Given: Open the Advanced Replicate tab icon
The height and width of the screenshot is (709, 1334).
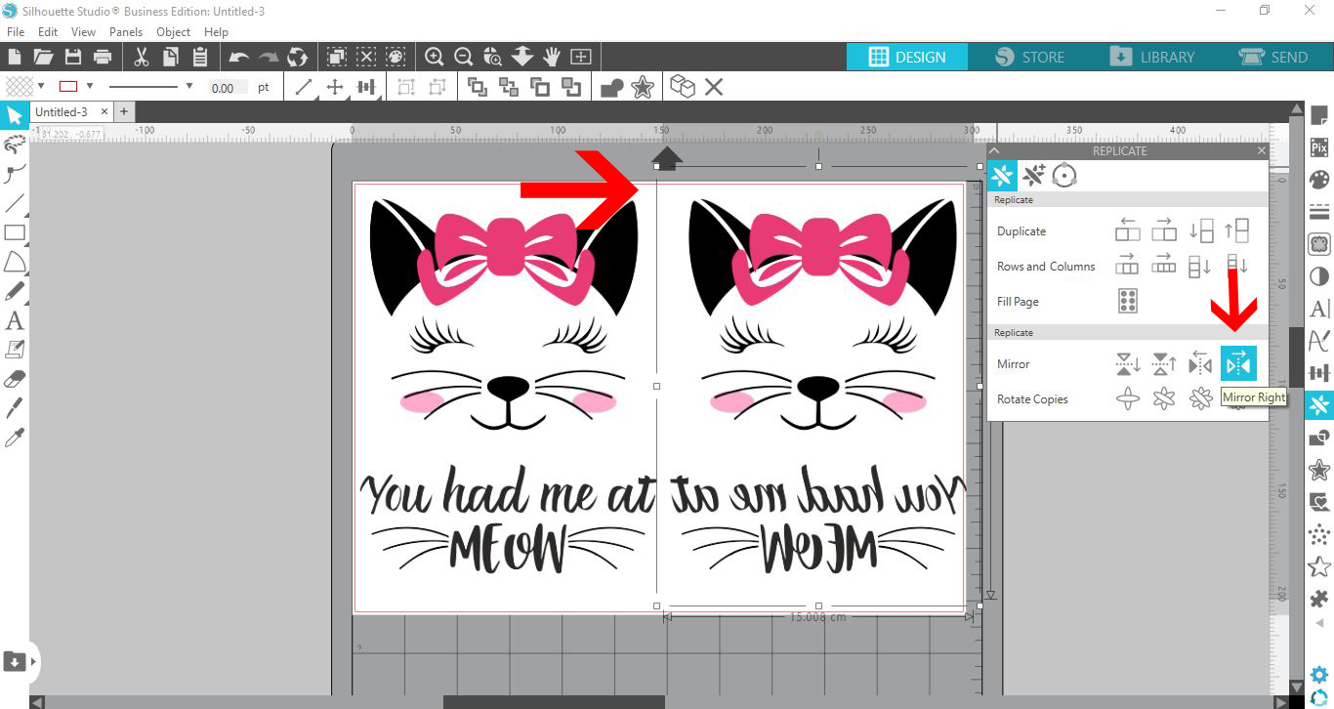Looking at the screenshot, I should 1033,176.
